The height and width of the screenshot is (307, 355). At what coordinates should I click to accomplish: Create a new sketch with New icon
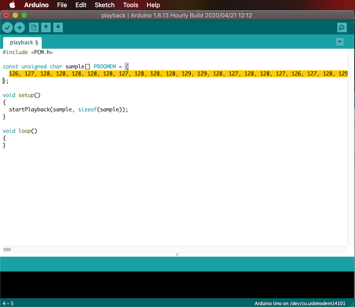34,28
